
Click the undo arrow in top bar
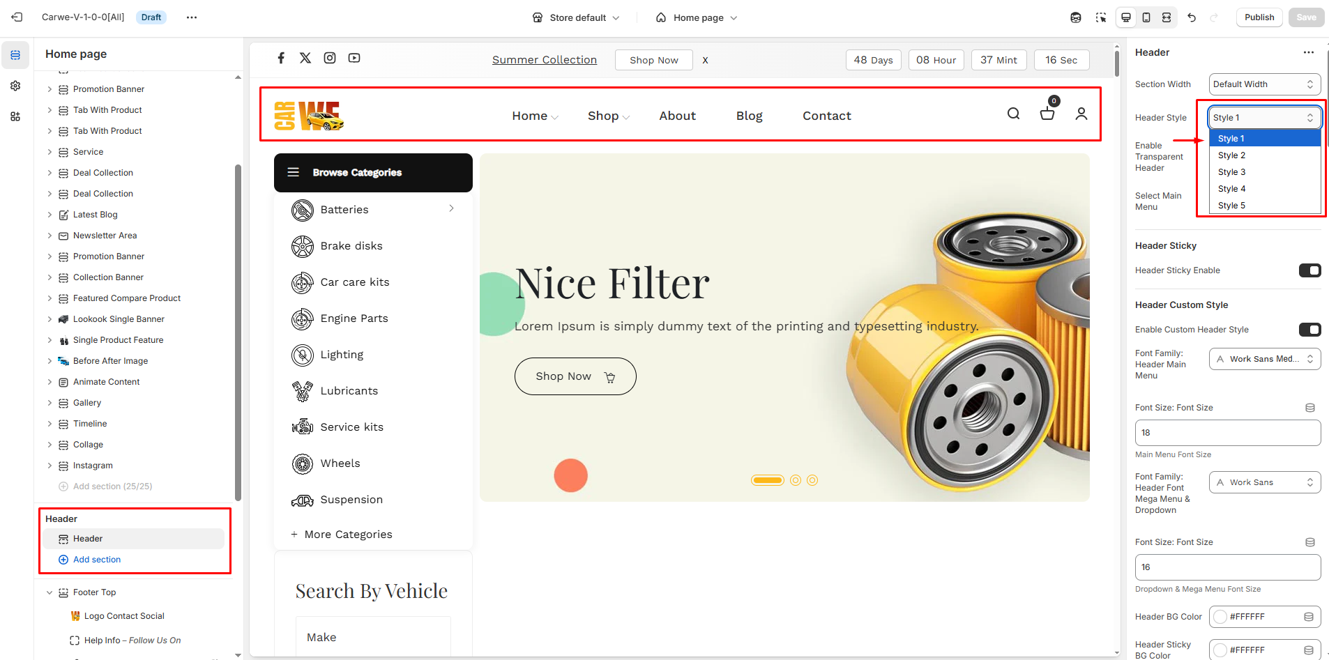point(1192,17)
